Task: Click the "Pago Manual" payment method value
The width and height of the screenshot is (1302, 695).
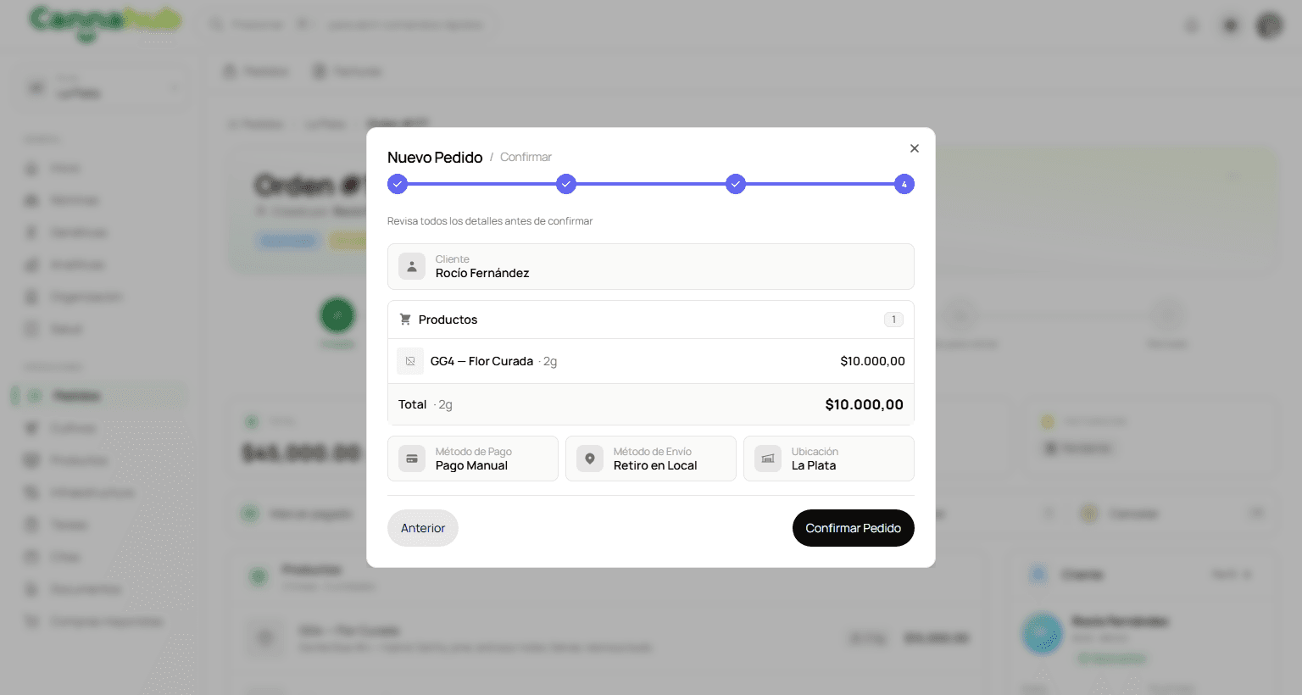Action: [x=471, y=465]
